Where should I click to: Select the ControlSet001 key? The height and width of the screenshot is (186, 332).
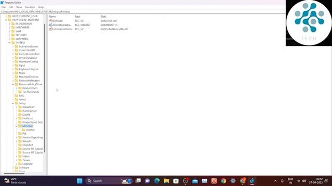pyautogui.click(x=27, y=50)
